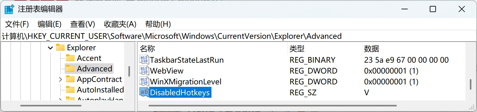Open the 查看(V) menu
477x112 pixels.
(82, 24)
